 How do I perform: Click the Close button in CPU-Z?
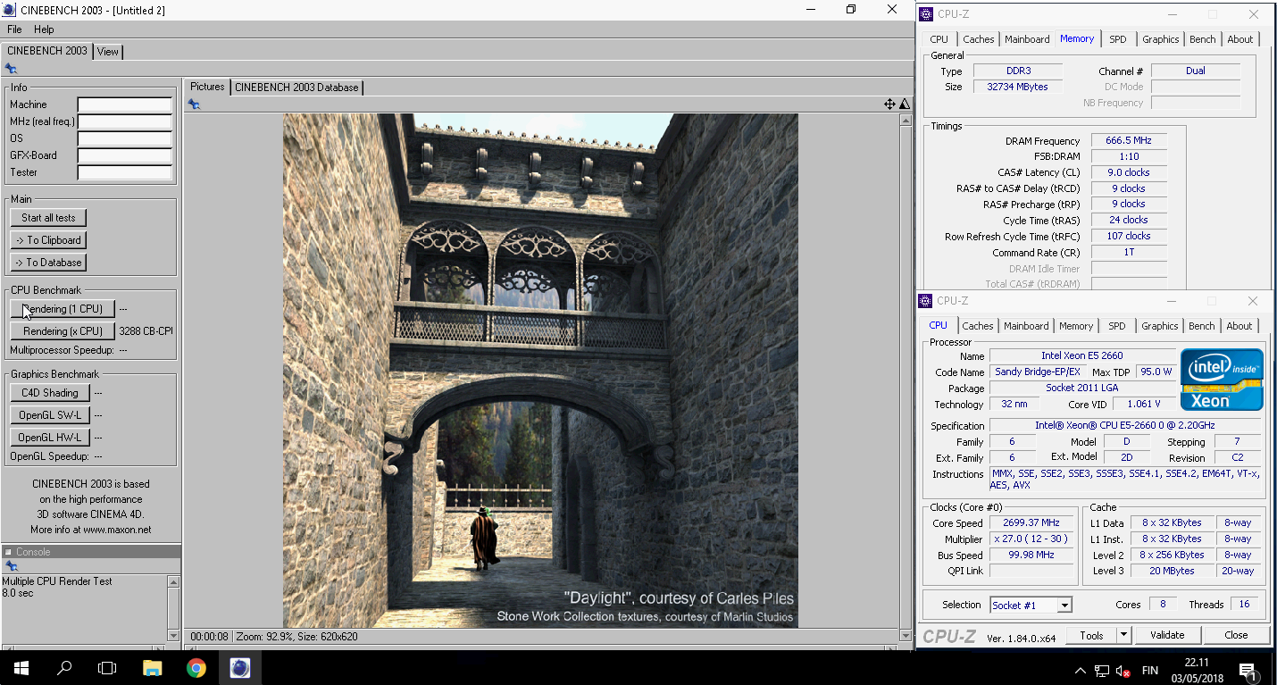(1236, 635)
